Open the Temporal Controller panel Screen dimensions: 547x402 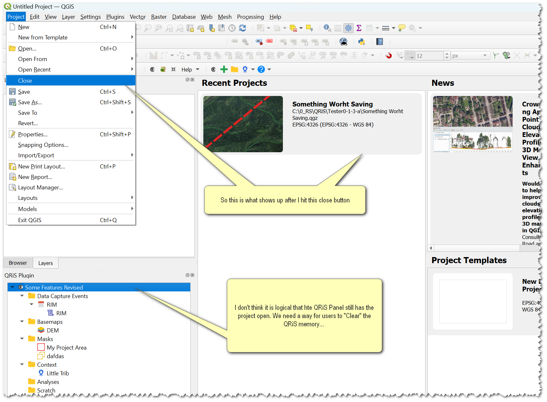232,28
